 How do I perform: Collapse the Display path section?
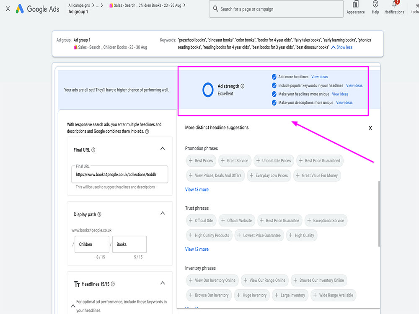coord(163,213)
